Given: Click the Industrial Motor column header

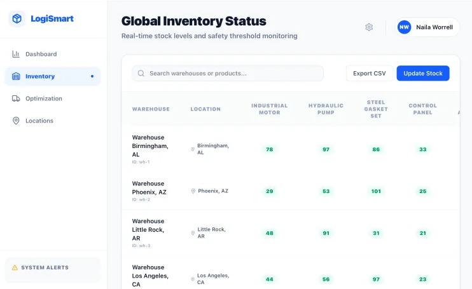Looking at the screenshot, I should (270, 109).
